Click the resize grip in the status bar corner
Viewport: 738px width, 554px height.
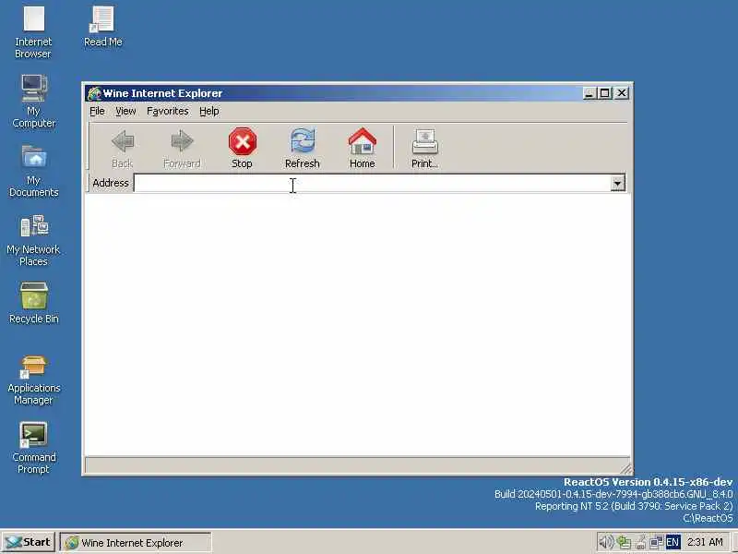pyautogui.click(x=625, y=468)
